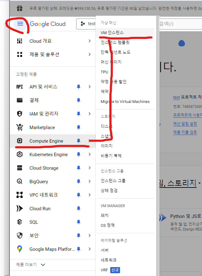Select OS 정책 under VM MANAGER
Viewport: 202px width, 276px height.
[x=107, y=225]
